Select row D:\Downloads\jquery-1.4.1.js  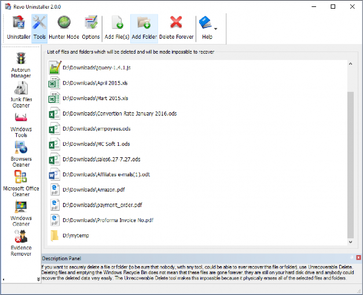coord(197,68)
